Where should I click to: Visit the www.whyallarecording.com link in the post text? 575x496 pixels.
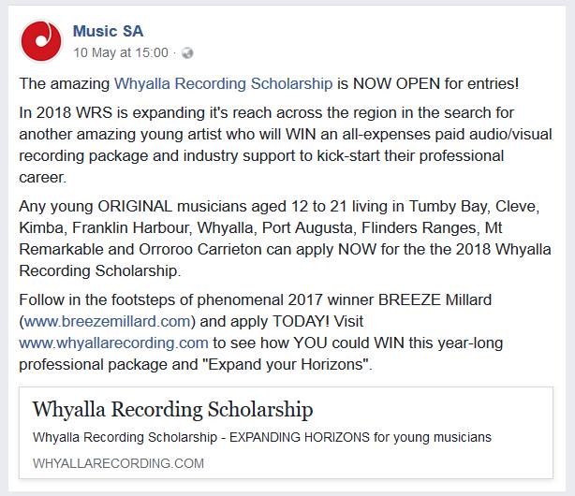tap(113, 343)
